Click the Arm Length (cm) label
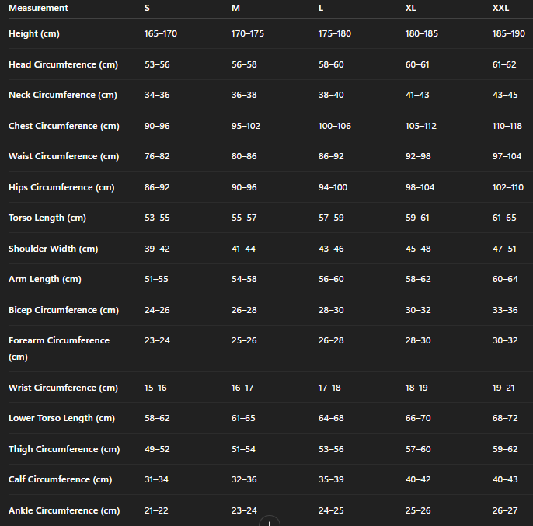The height and width of the screenshot is (526, 533). pos(44,279)
